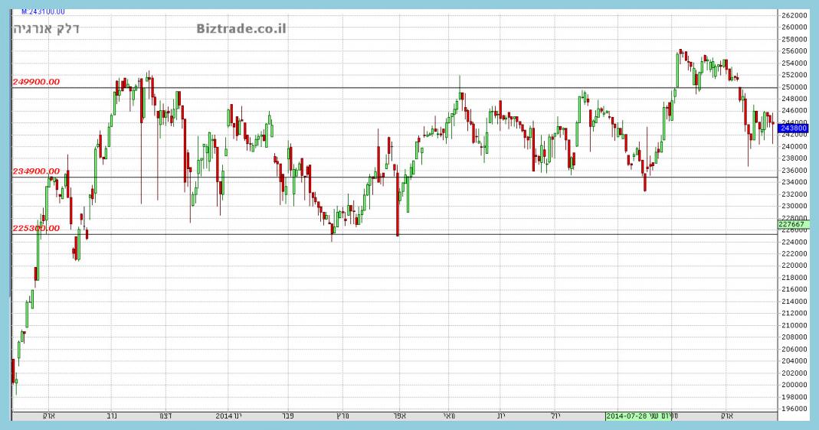
Task: Click the נוב month label on time axis
Action: [112, 416]
